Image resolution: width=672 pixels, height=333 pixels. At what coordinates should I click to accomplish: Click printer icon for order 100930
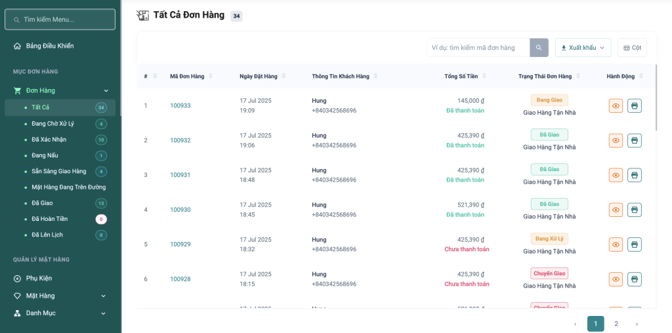tap(634, 210)
